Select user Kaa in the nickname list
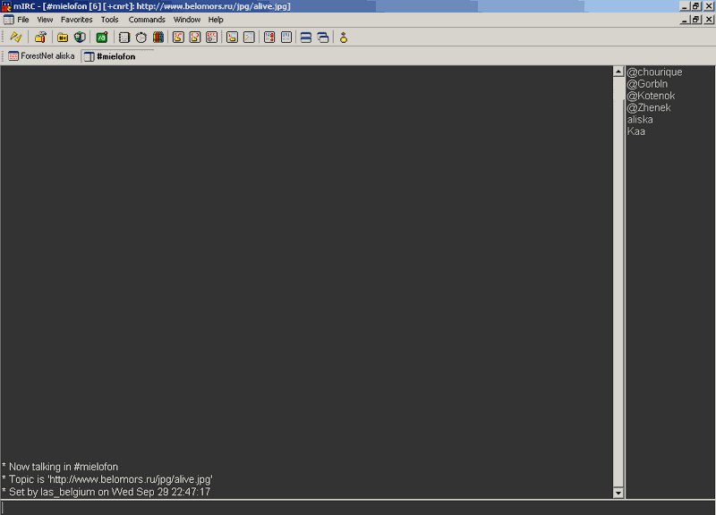 (x=636, y=131)
